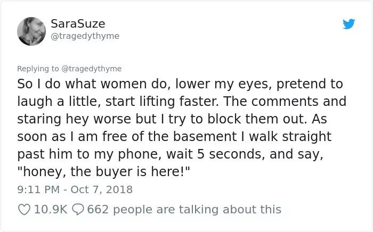373x232 pixels.
Task: Click the line starting 'soon as I am free'
Action: 174,137
